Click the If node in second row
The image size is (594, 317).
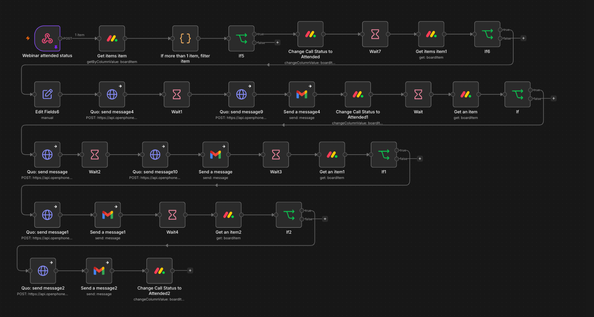pos(518,94)
